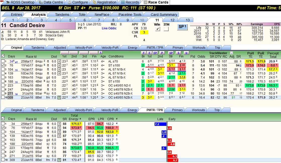Click the minus button above Adj. SR

[231, 53]
